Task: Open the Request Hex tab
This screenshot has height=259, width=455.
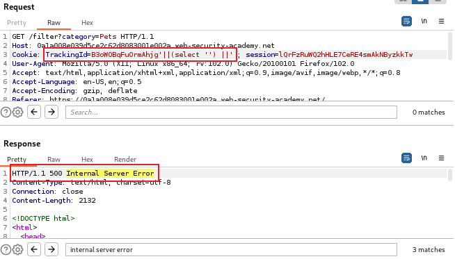Action: pyautogui.click(x=87, y=23)
